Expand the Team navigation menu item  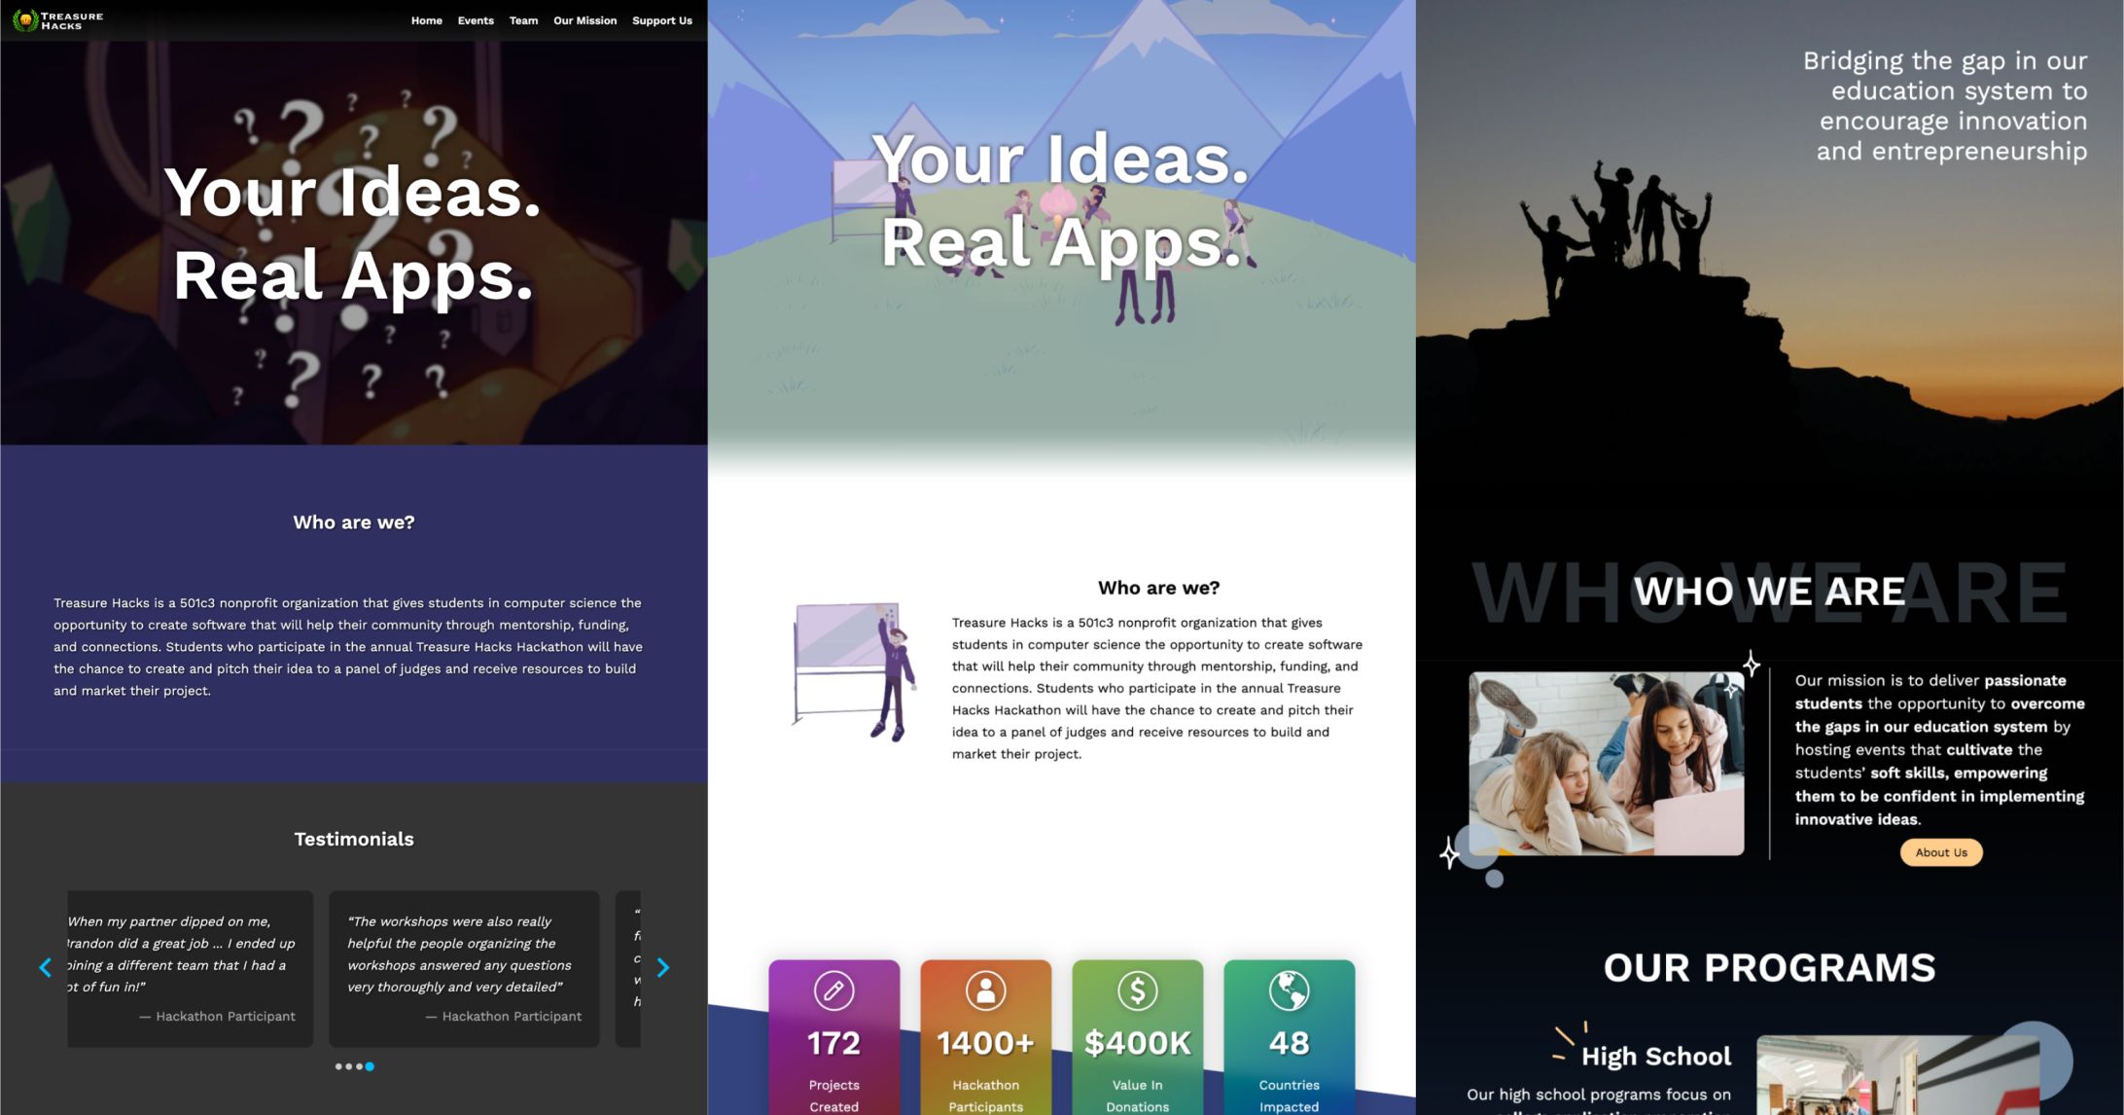[x=522, y=19]
